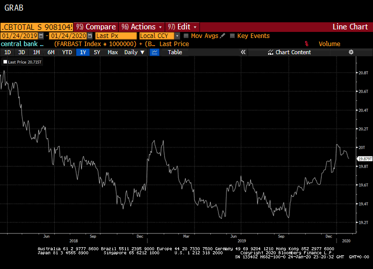Click the .CBTOTAL ticker input field
The height and width of the screenshot is (269, 373).
(x=36, y=27)
